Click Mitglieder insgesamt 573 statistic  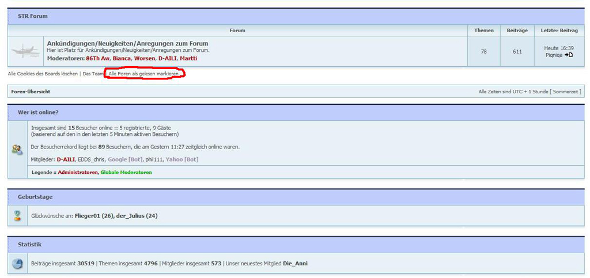191,264
